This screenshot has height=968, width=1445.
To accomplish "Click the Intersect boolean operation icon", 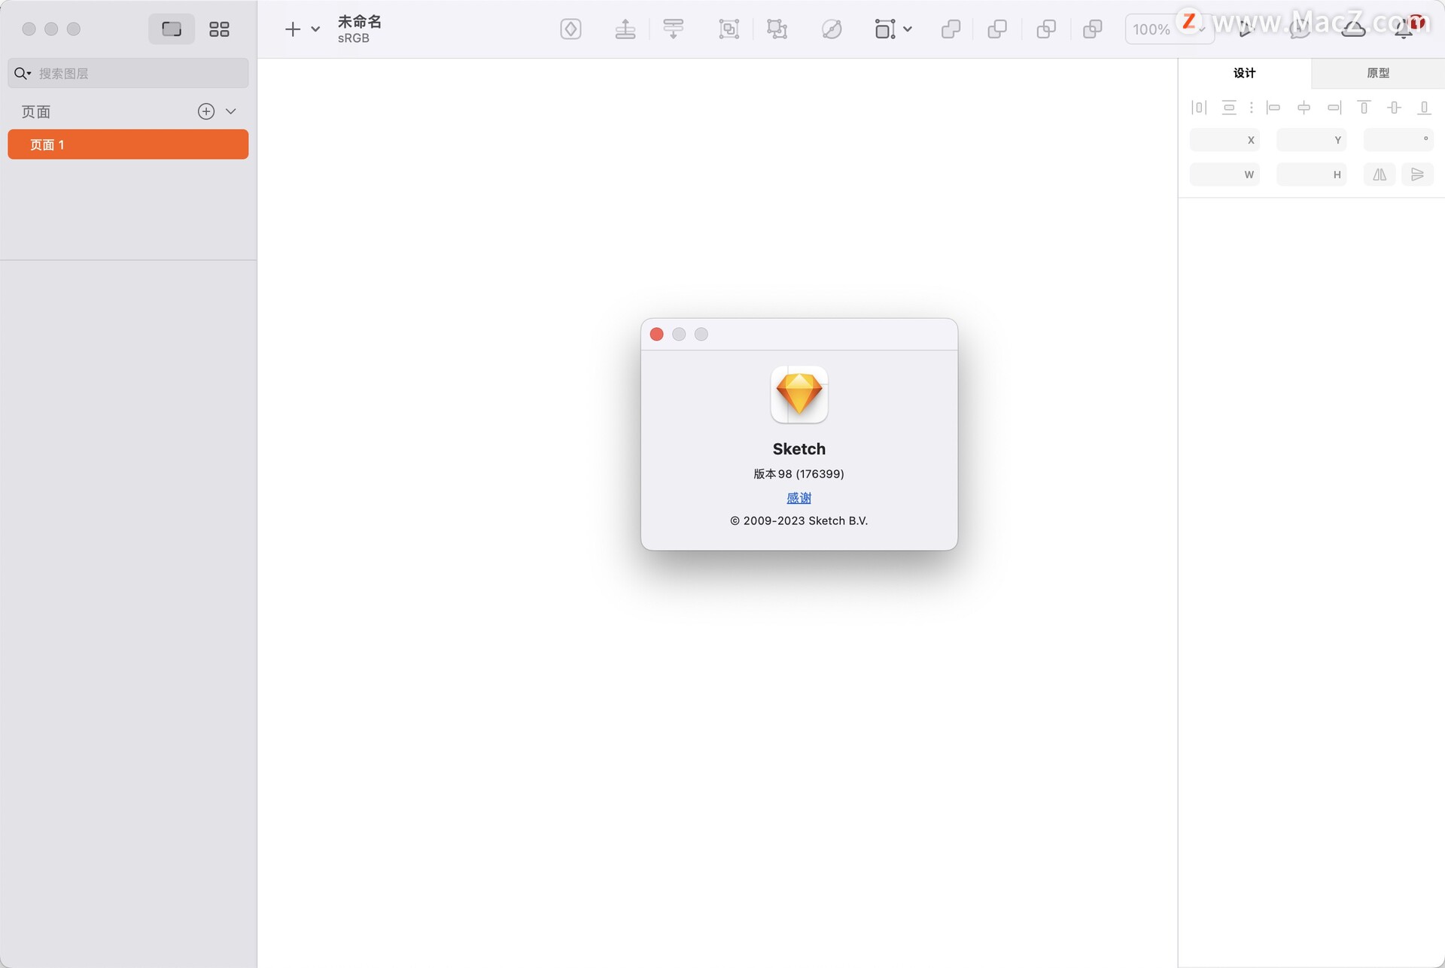I will tap(1045, 29).
